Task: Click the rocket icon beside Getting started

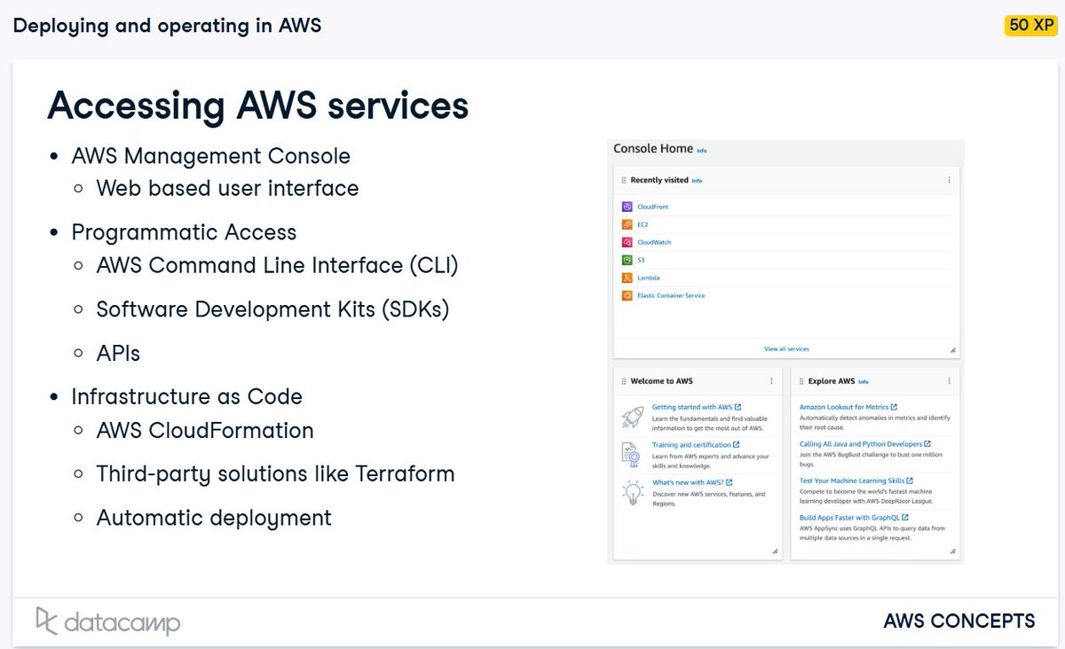Action: [x=632, y=417]
